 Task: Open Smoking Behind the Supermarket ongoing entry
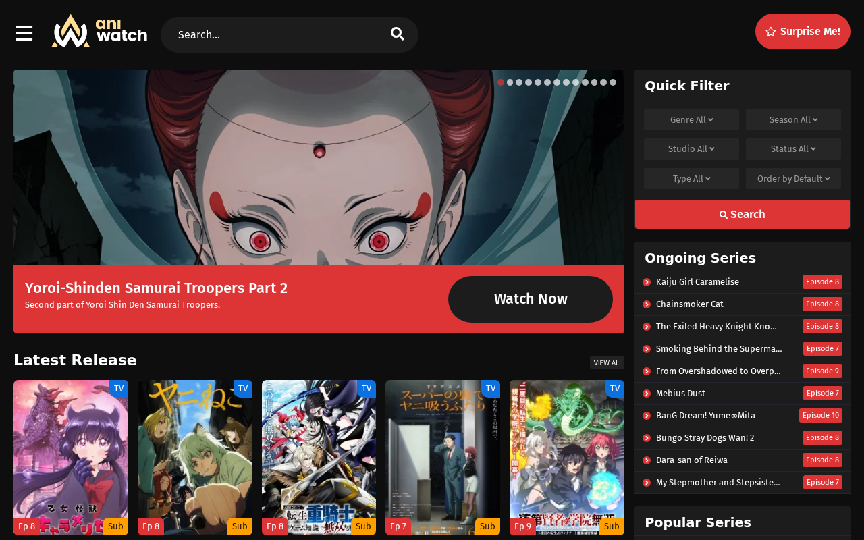tap(719, 349)
